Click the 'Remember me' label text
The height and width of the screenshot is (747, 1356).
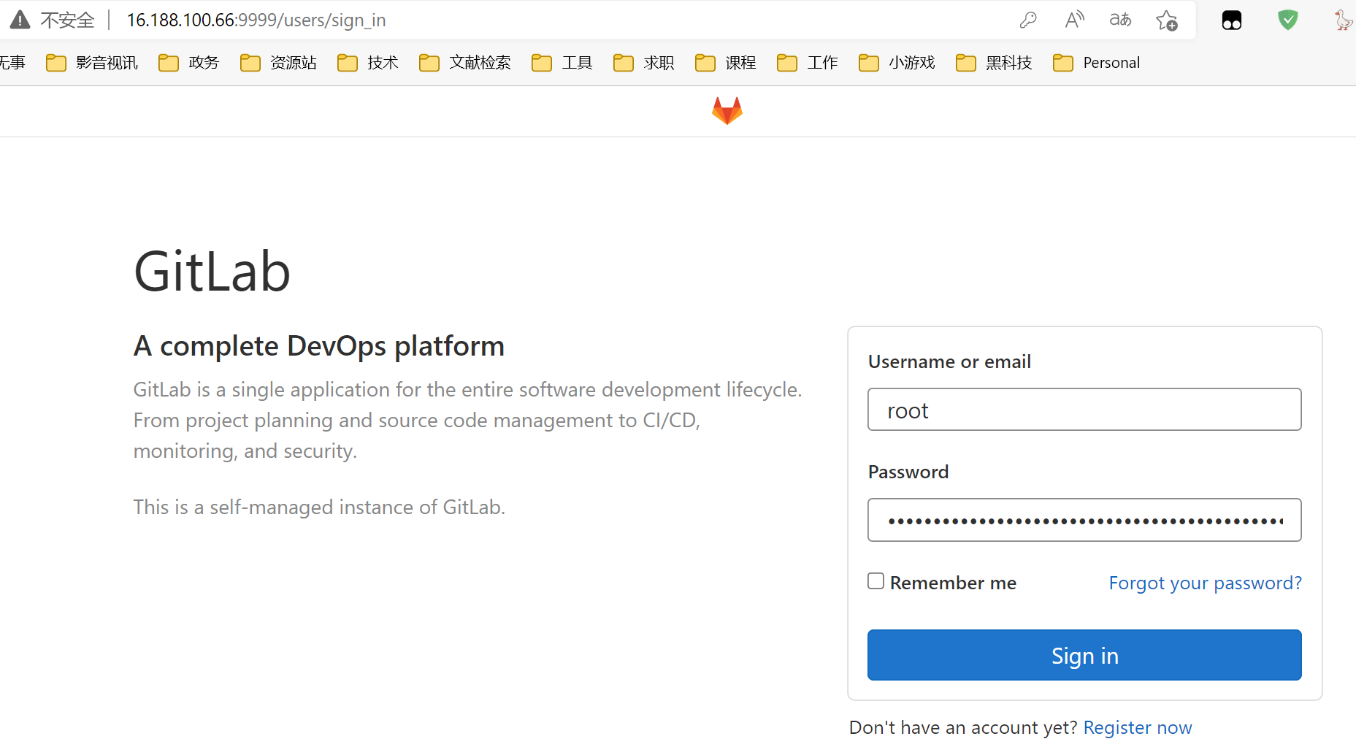(953, 583)
